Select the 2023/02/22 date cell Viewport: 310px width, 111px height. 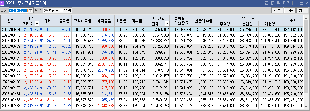11,106
